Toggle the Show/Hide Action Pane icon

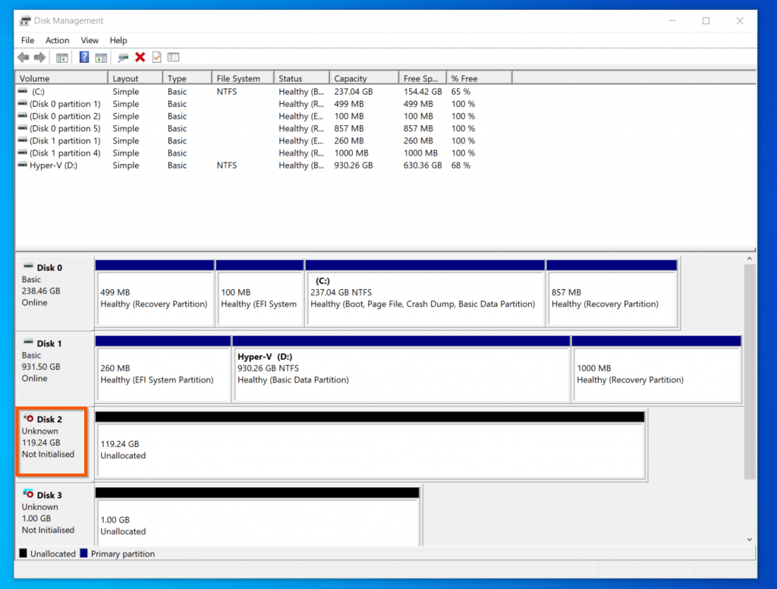point(101,57)
